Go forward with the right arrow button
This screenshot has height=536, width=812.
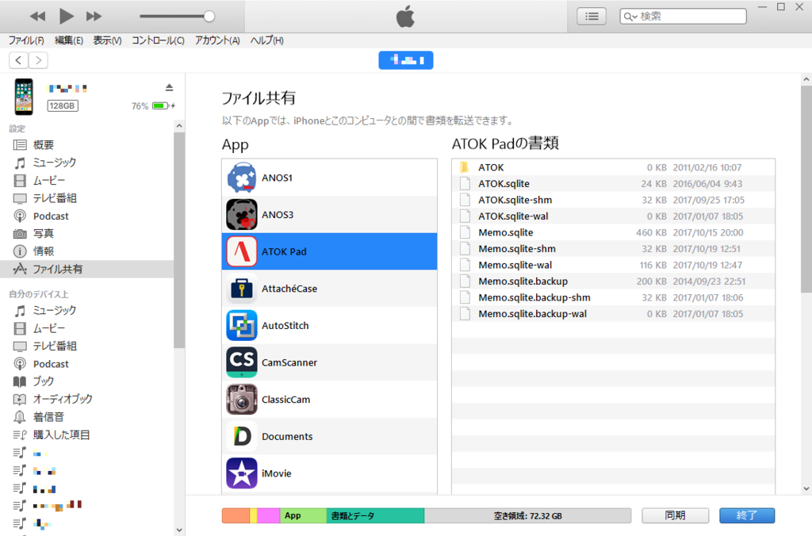(38, 60)
